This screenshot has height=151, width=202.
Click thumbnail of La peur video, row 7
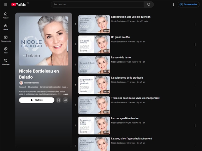[94, 144]
